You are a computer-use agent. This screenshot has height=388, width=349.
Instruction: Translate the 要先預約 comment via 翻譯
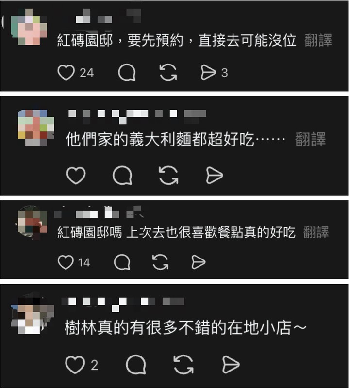318,40
